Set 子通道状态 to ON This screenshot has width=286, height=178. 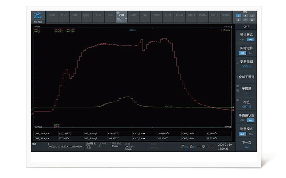(251, 120)
